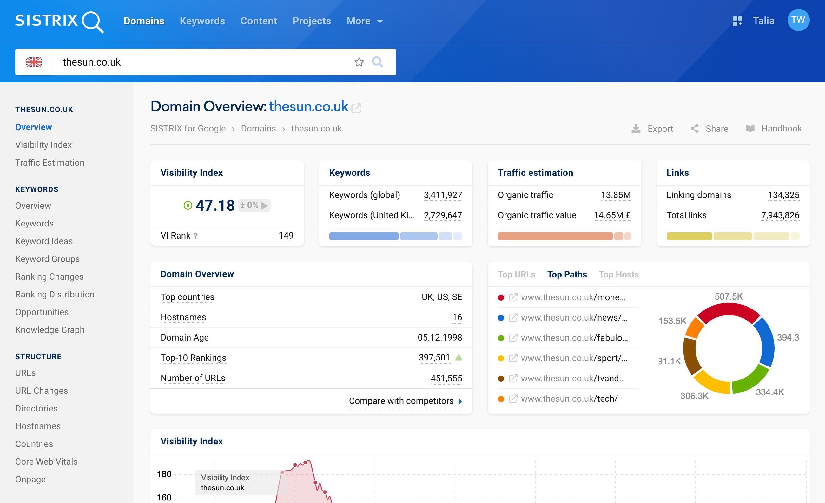Toggle the More dropdown in navigation bar

(363, 21)
